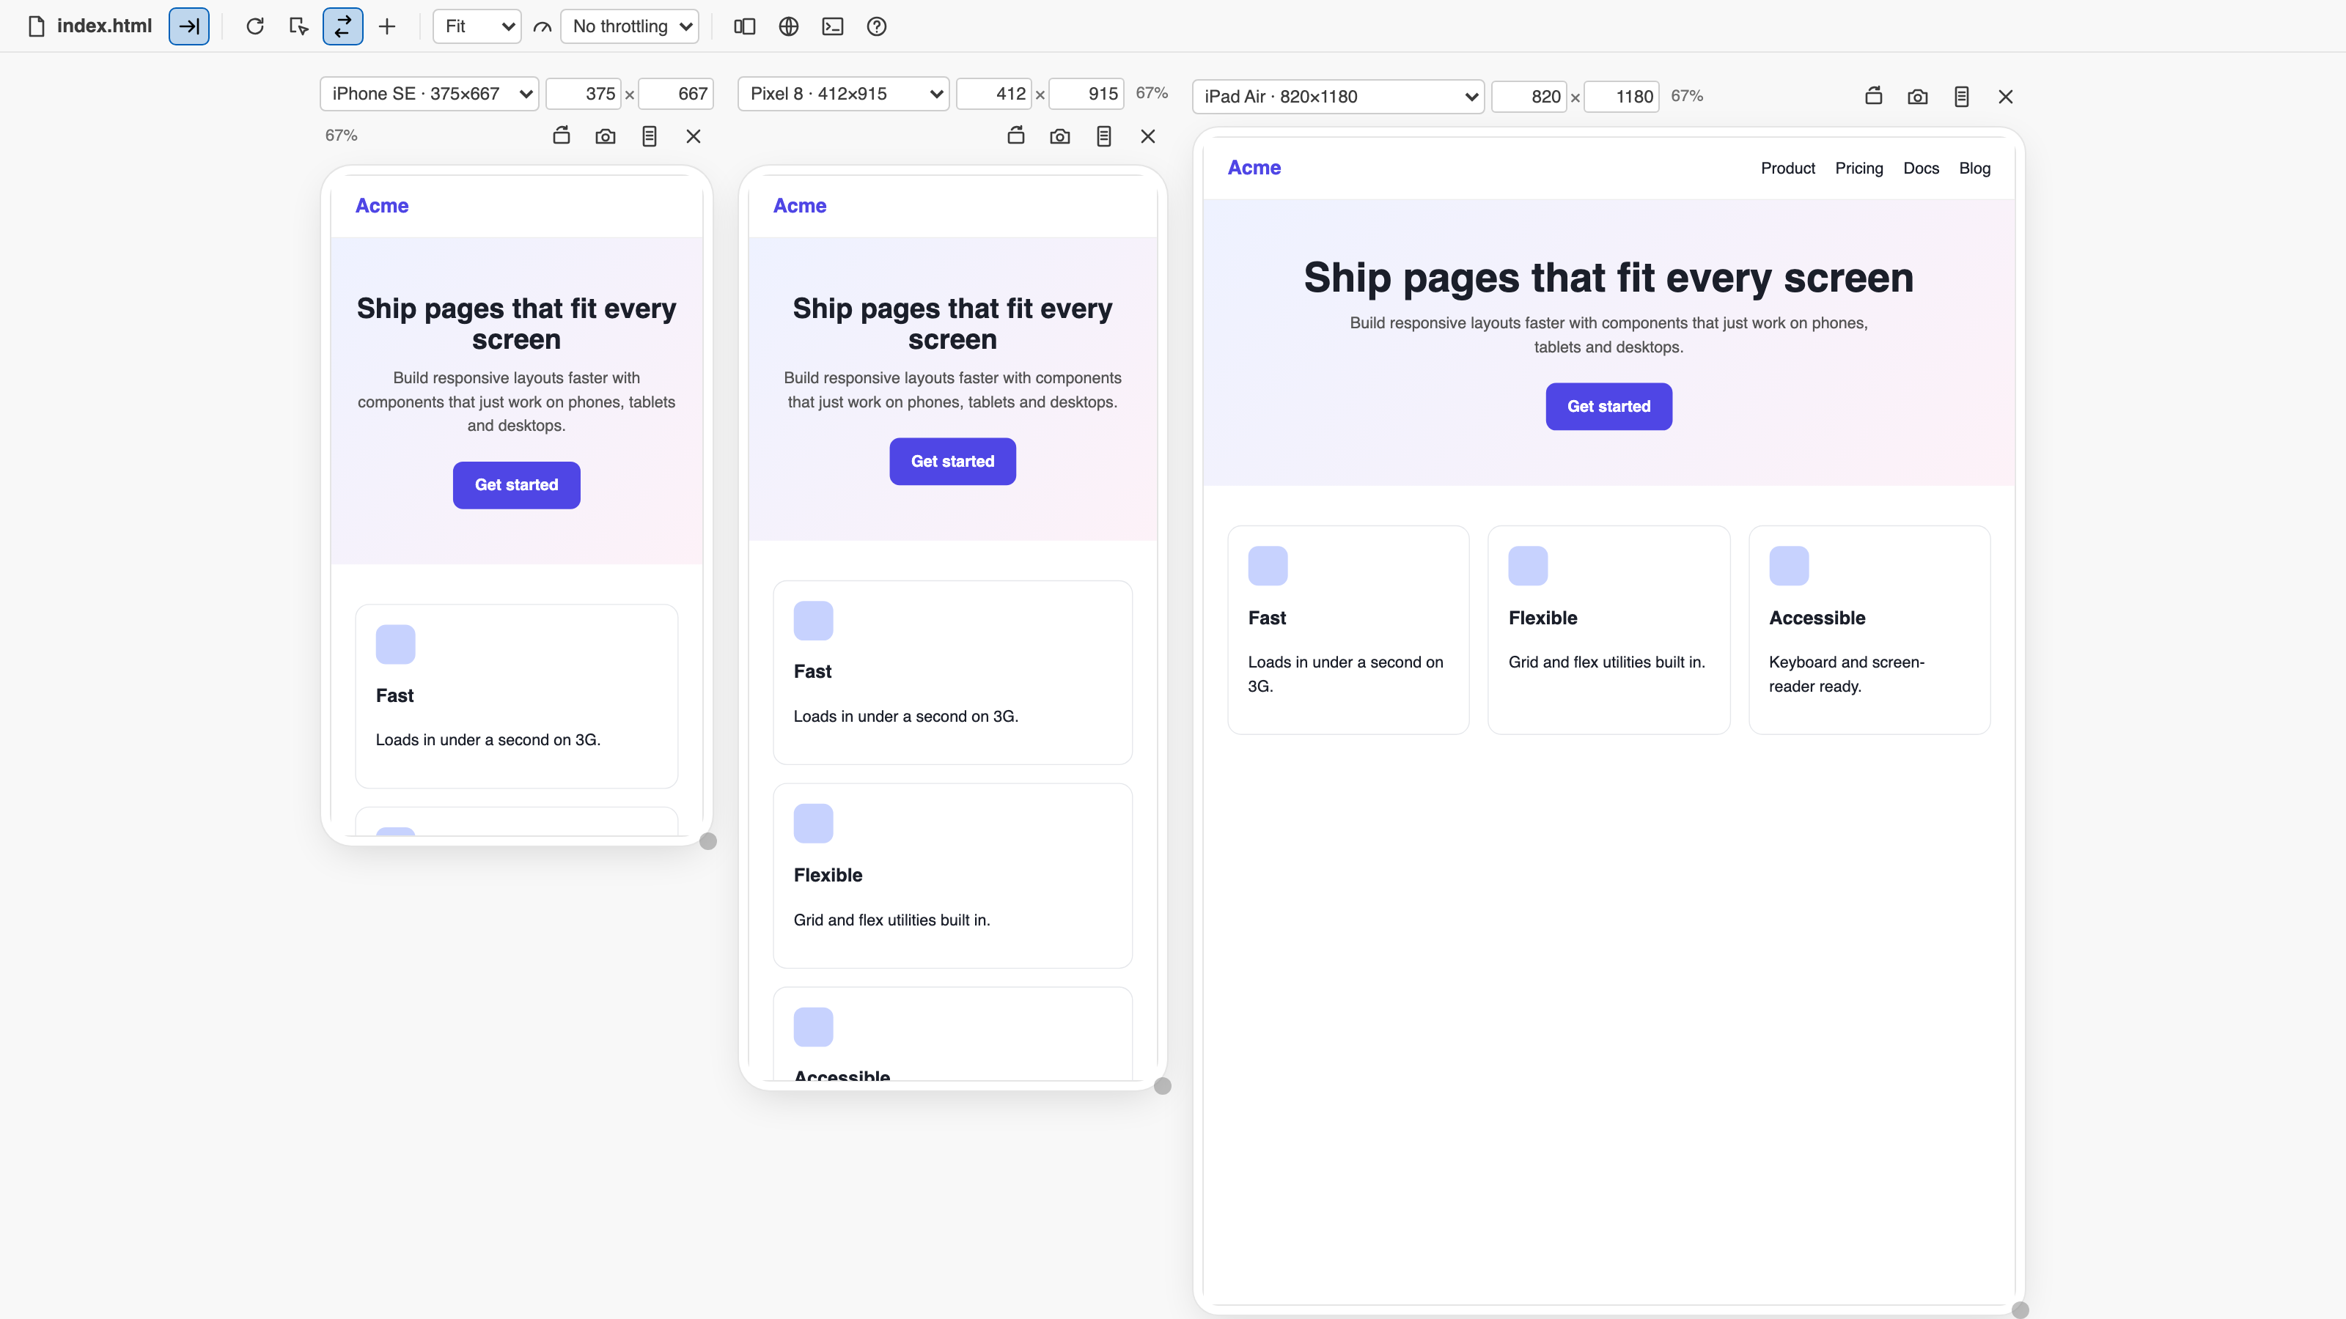The height and width of the screenshot is (1319, 2346).
Task: Rotate the Pixel 8 pane
Action: coord(1016,136)
